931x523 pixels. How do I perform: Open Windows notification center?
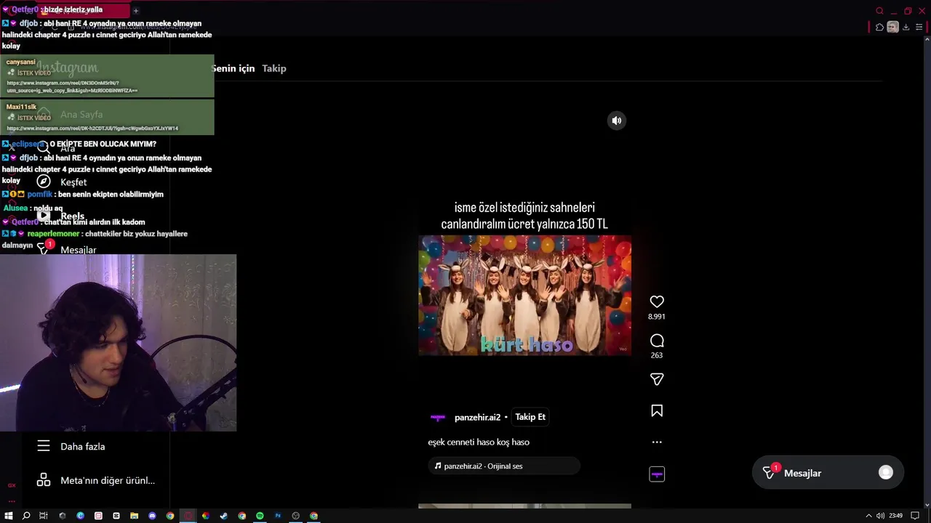click(915, 516)
